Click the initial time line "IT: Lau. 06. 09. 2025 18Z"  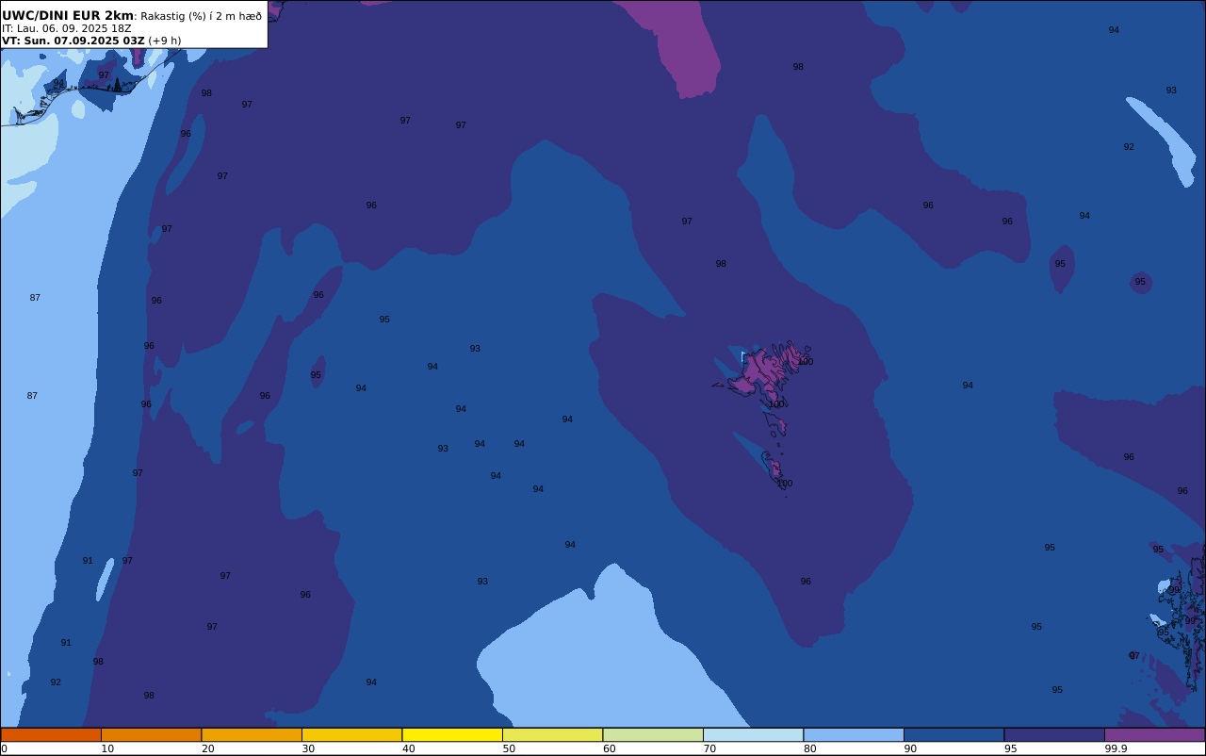pos(67,28)
